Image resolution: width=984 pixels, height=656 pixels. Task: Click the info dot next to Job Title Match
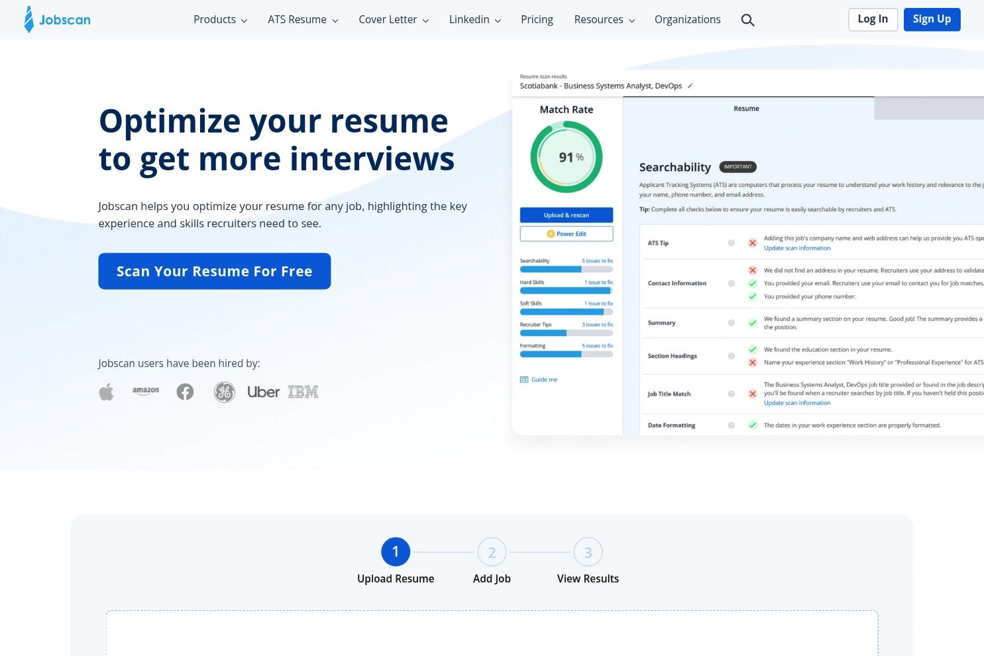[x=732, y=394]
